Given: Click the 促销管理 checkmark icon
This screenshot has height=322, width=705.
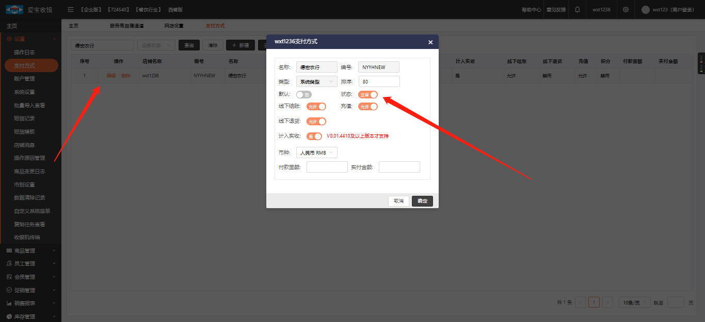Looking at the screenshot, I should (x=9, y=290).
